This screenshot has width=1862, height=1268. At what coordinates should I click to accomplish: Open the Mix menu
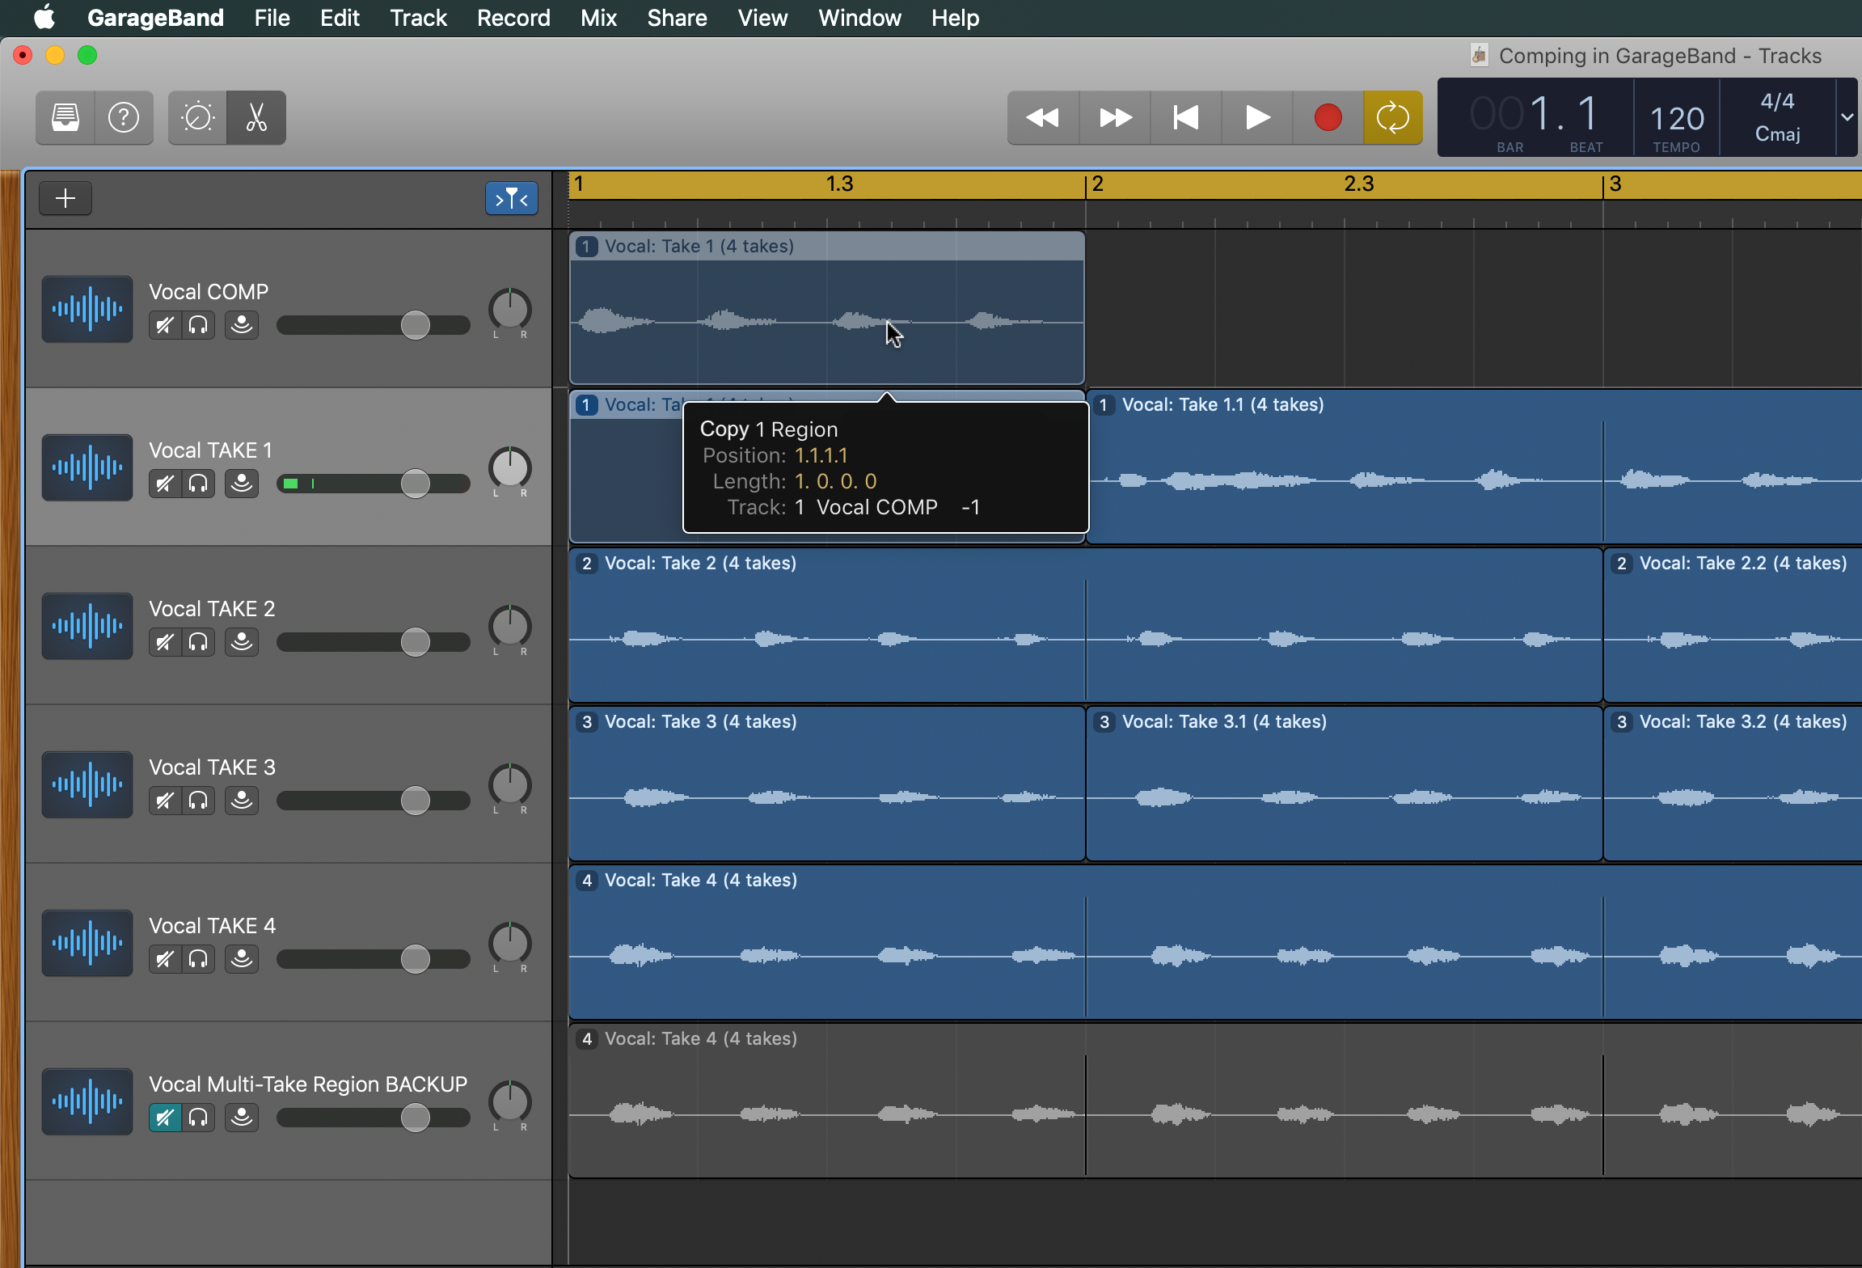(x=598, y=17)
